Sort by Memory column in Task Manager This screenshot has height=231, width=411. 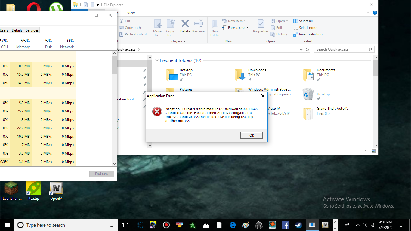tap(21, 44)
